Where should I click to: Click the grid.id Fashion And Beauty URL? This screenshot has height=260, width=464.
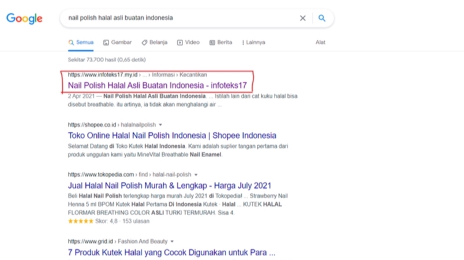point(118,242)
